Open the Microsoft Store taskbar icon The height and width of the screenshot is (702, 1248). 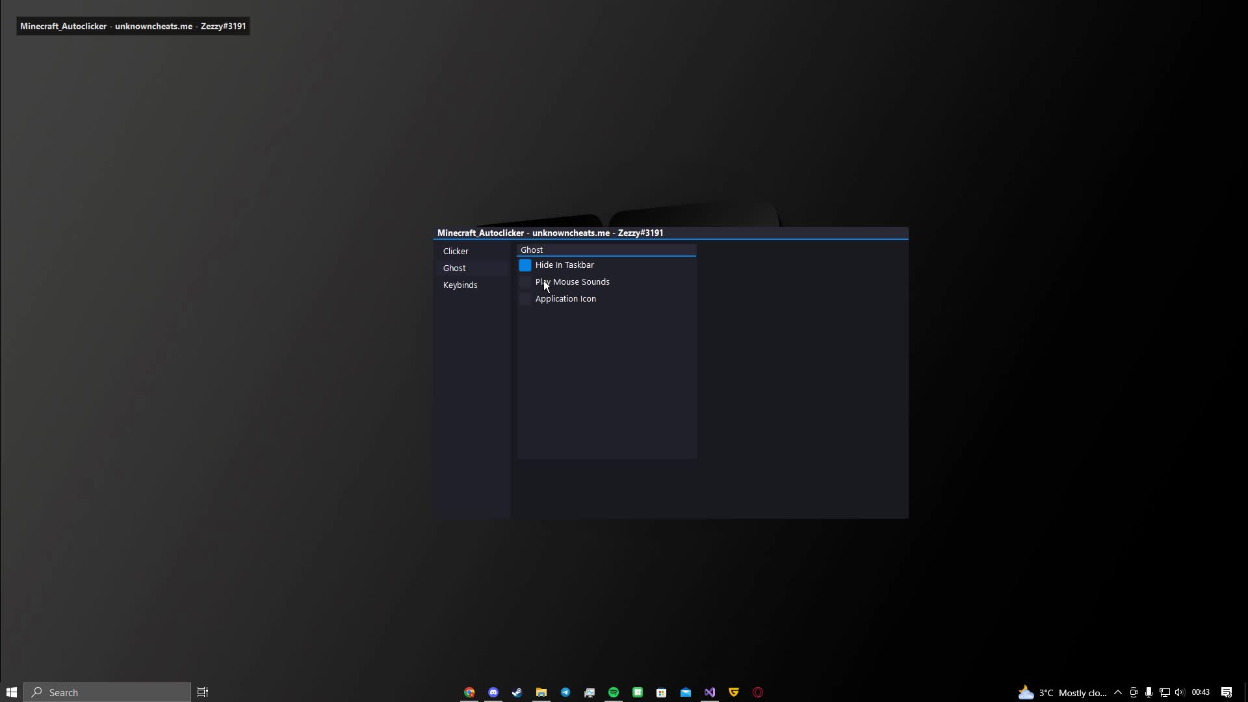point(662,692)
